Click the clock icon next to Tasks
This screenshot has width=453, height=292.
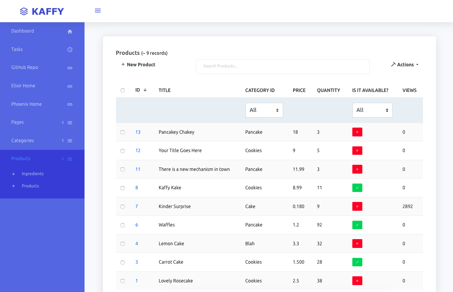point(70,49)
